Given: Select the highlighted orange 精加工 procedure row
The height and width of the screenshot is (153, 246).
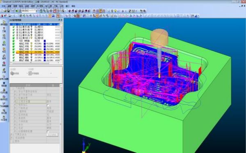Looking at the screenshot, I should point(38,52).
